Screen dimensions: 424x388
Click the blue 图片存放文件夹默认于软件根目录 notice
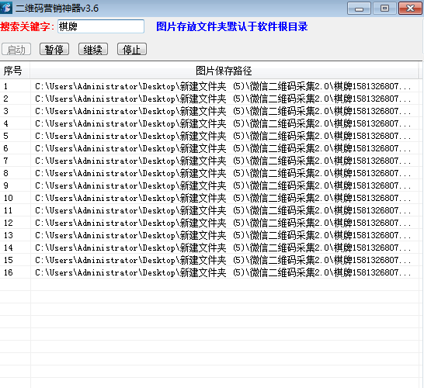(x=232, y=26)
